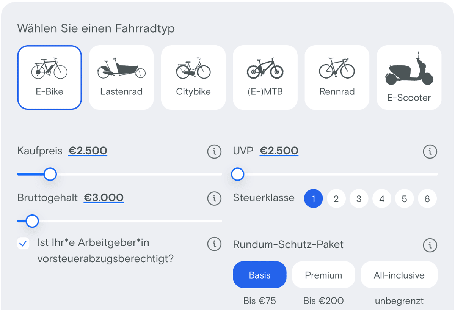The width and height of the screenshot is (455, 310).
Task: Uncheck the vorsteuerabzugsberechtigt checkbox
Action: [x=23, y=244]
